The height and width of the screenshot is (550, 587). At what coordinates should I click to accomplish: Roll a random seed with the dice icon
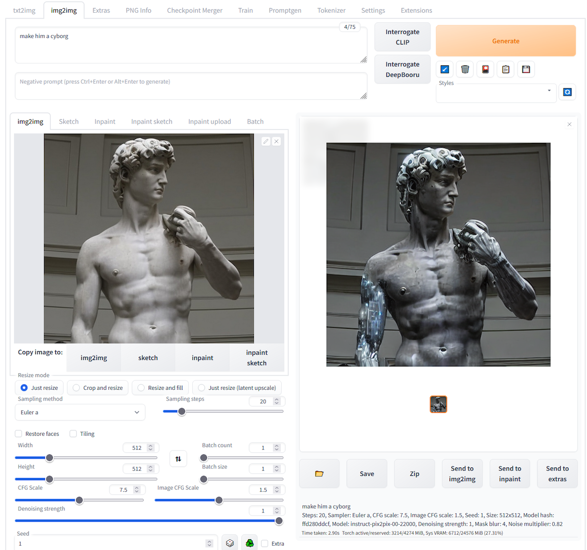pyautogui.click(x=229, y=542)
